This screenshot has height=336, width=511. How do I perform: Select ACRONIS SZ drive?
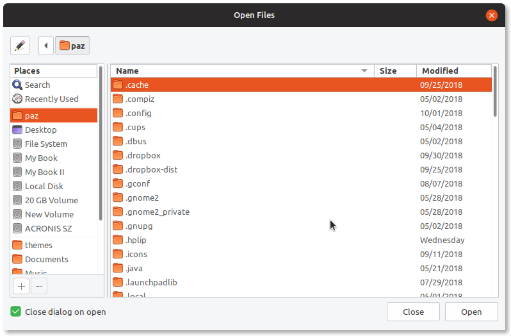point(54,228)
